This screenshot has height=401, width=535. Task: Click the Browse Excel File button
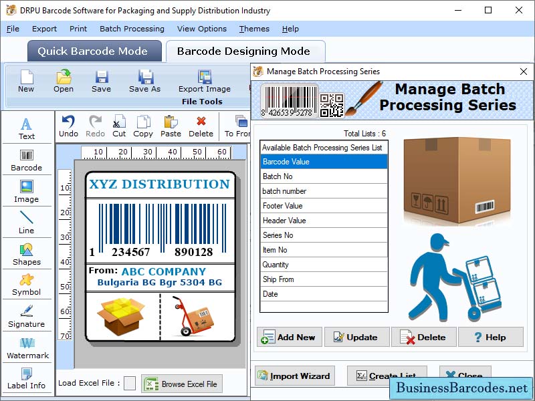pos(183,384)
